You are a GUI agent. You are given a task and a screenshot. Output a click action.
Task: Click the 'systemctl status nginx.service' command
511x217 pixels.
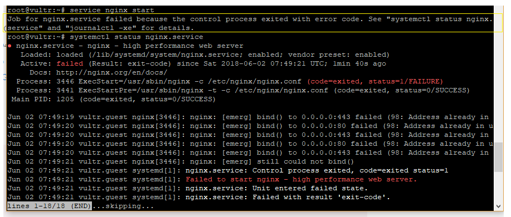pyautogui.click(x=136, y=37)
